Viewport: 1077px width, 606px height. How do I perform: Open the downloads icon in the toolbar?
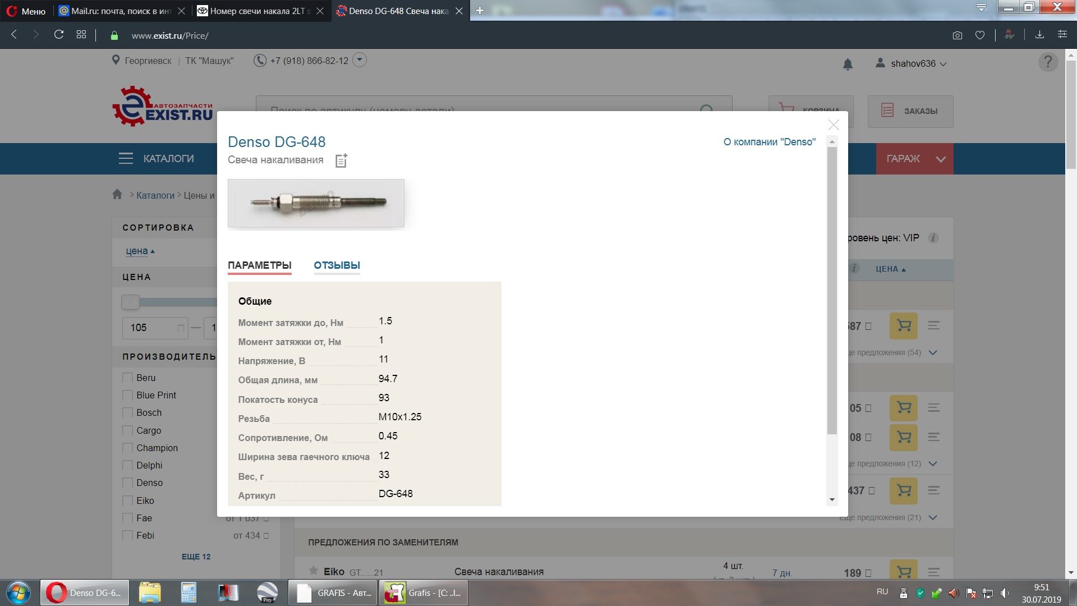[1039, 35]
